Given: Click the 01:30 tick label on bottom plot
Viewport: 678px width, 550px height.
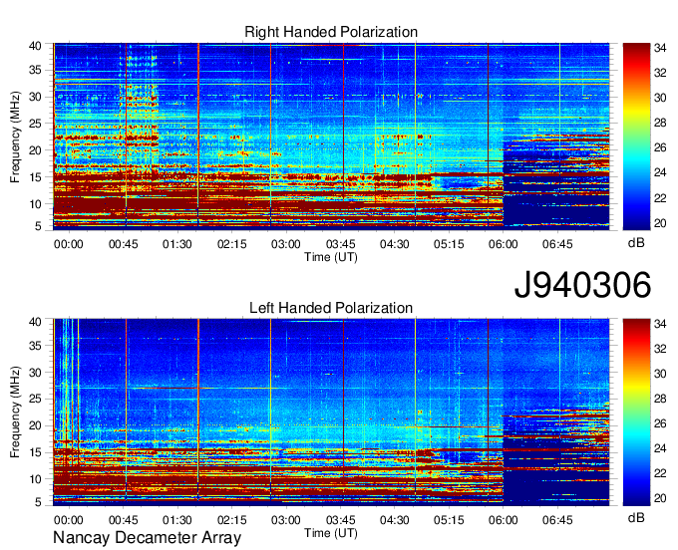Looking at the screenshot, I should [x=177, y=520].
